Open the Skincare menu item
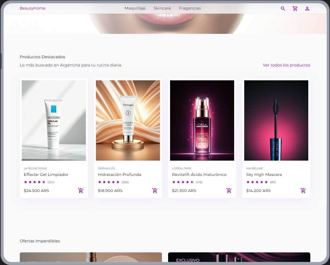The height and width of the screenshot is (265, 330). click(x=162, y=8)
